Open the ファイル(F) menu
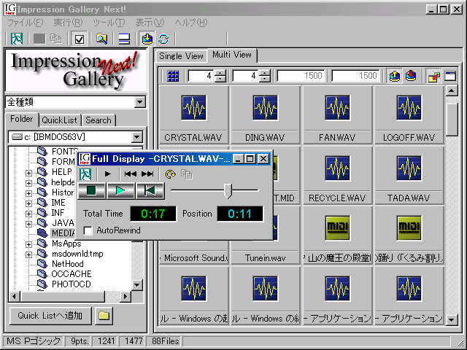467x350 pixels. (26, 23)
